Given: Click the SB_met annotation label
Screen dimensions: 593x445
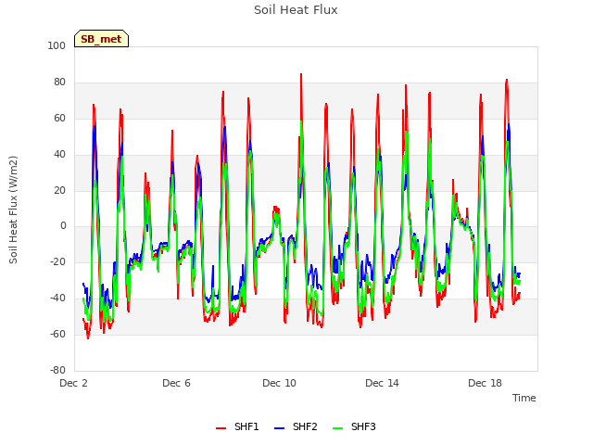Looking at the screenshot, I should click(101, 39).
